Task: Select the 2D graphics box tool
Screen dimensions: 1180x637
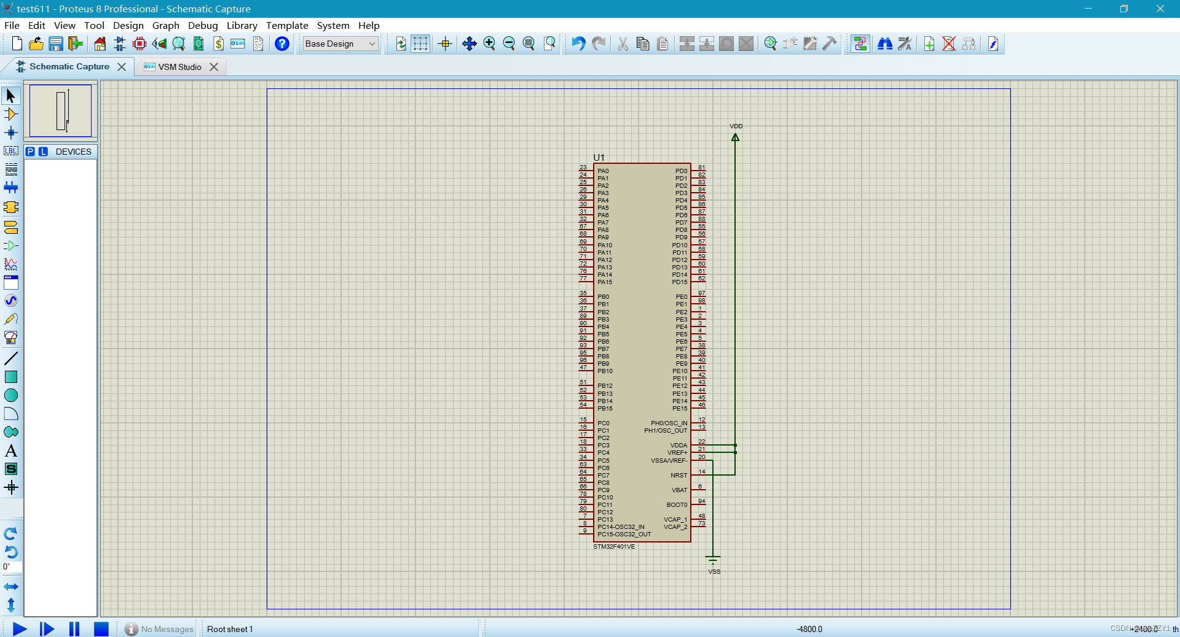Action: click(x=11, y=377)
